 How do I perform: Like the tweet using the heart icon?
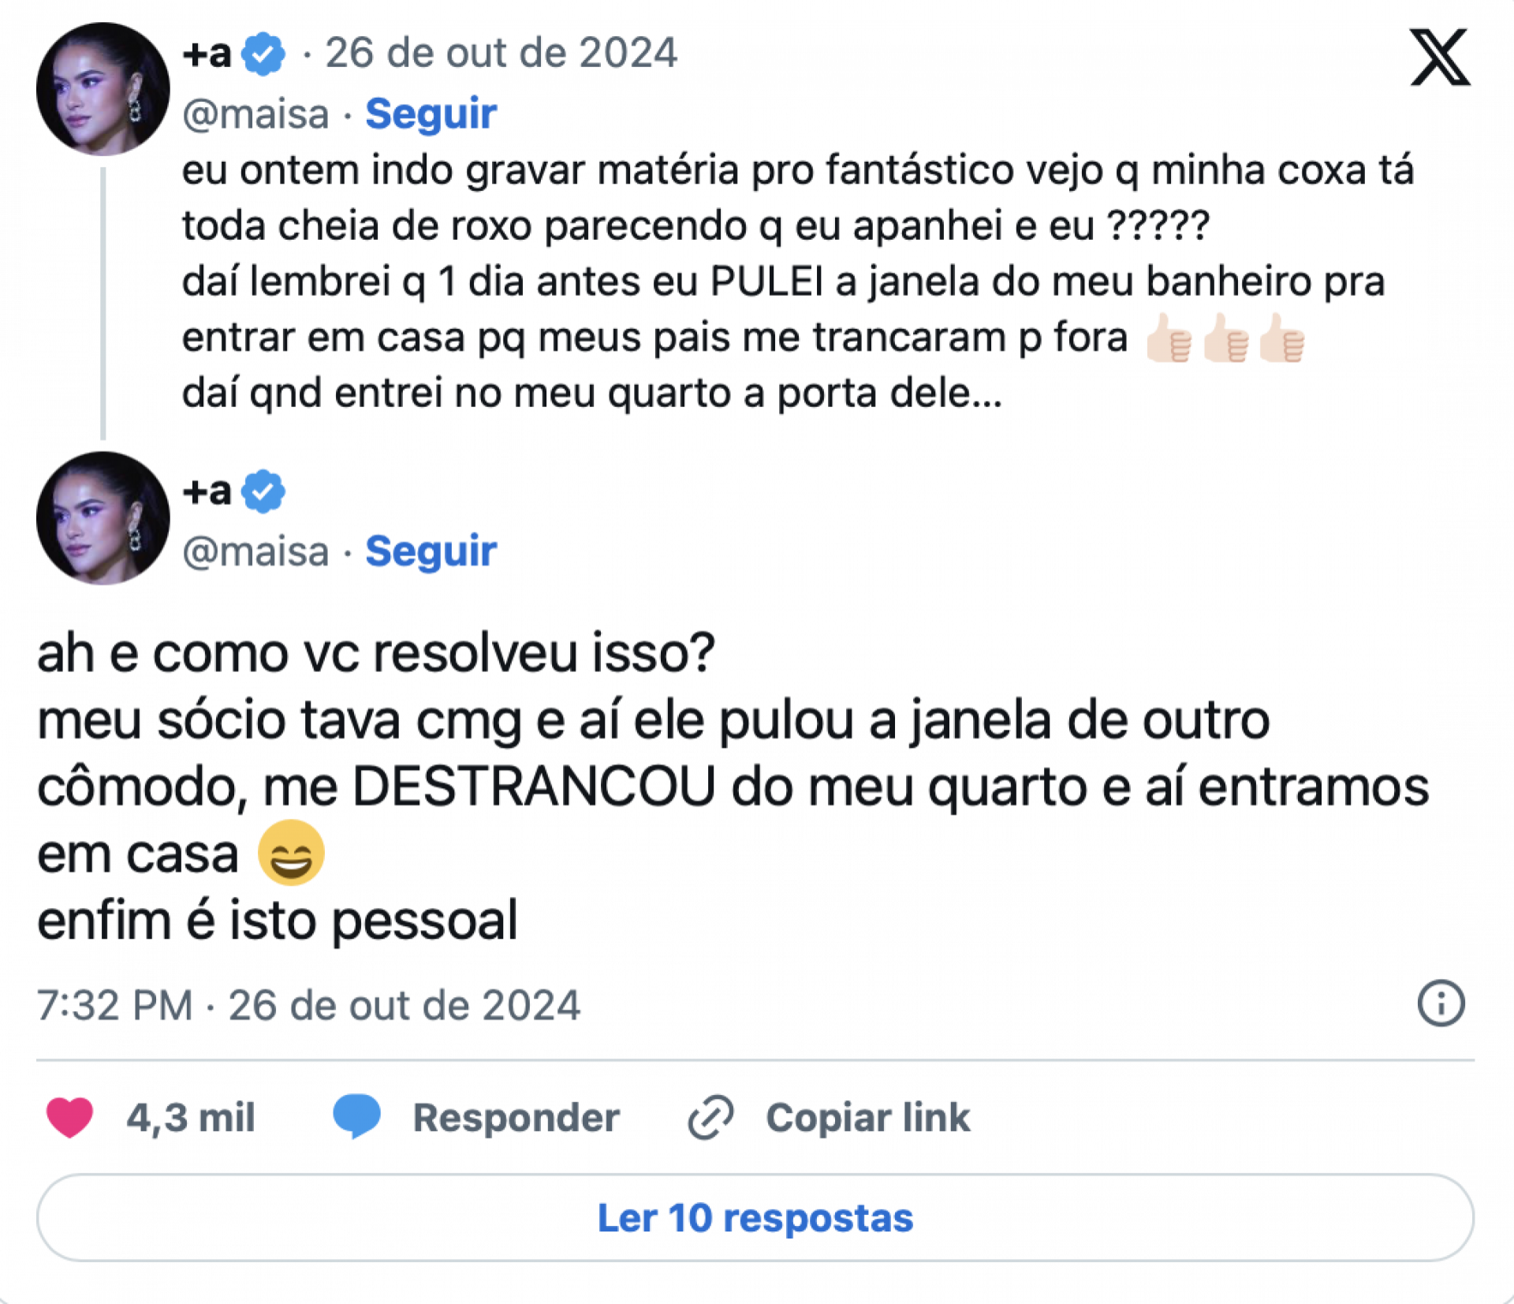click(x=67, y=1117)
